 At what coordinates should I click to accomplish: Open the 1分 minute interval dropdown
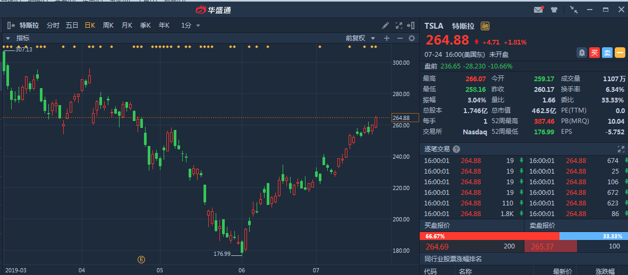[191, 25]
